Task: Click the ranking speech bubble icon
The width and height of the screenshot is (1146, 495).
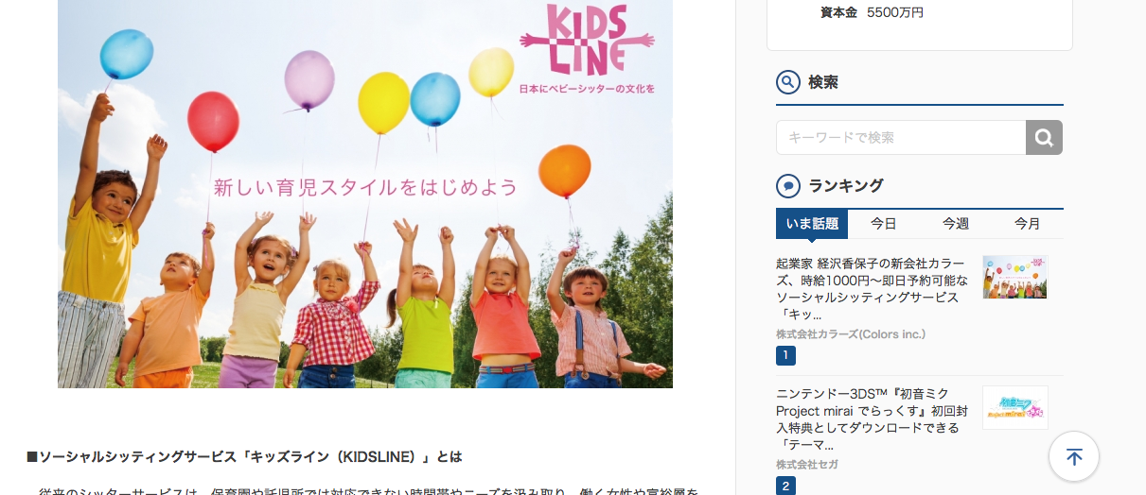Action: pos(788,185)
